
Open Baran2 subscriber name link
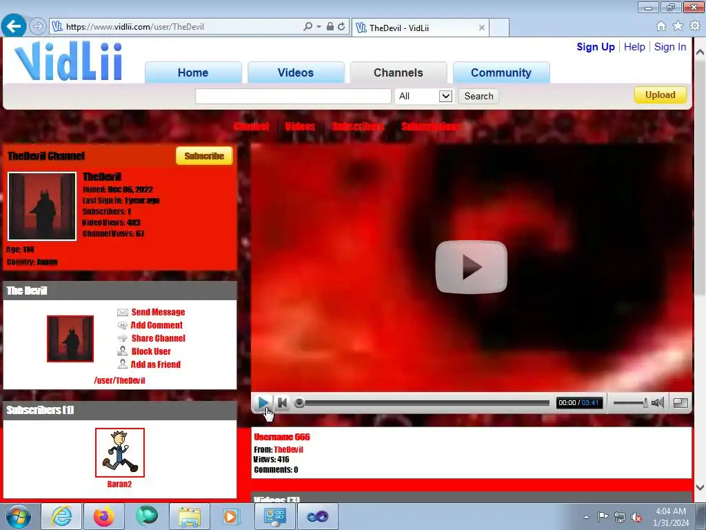[119, 484]
